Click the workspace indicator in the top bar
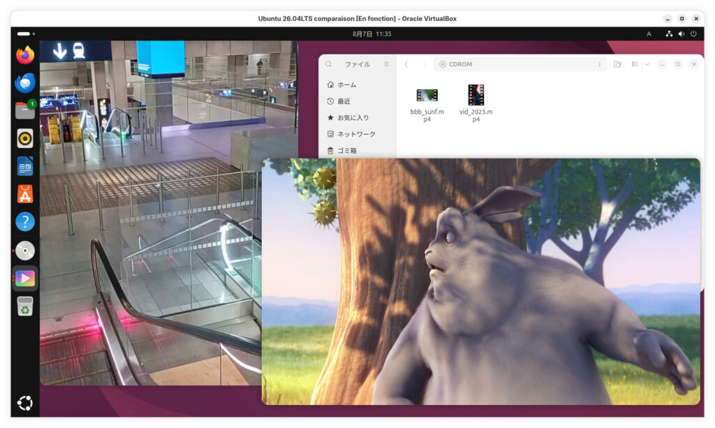This screenshot has height=428, width=715. tap(26, 34)
